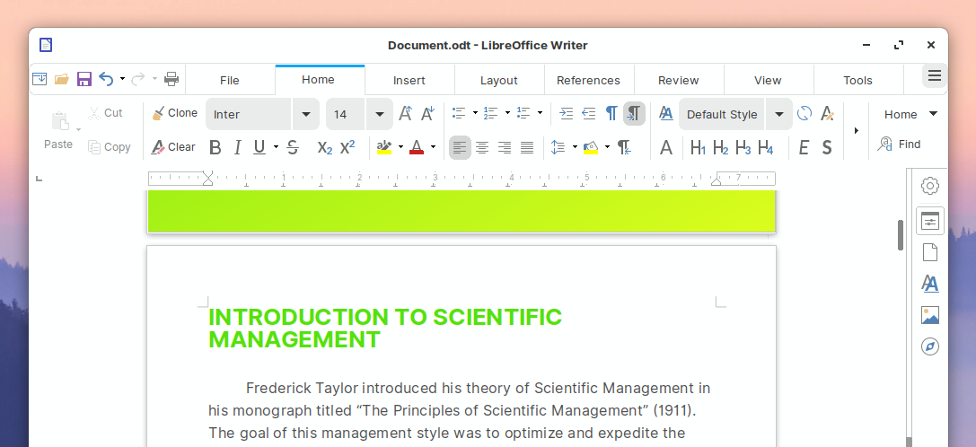
Task: Click the Find button
Action: coord(900,144)
